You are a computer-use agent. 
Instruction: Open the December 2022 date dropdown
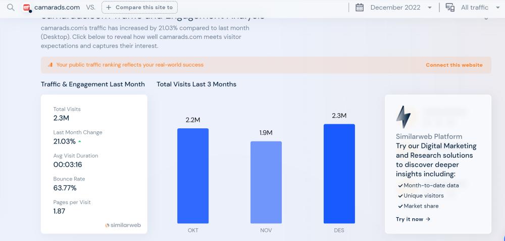(x=401, y=8)
